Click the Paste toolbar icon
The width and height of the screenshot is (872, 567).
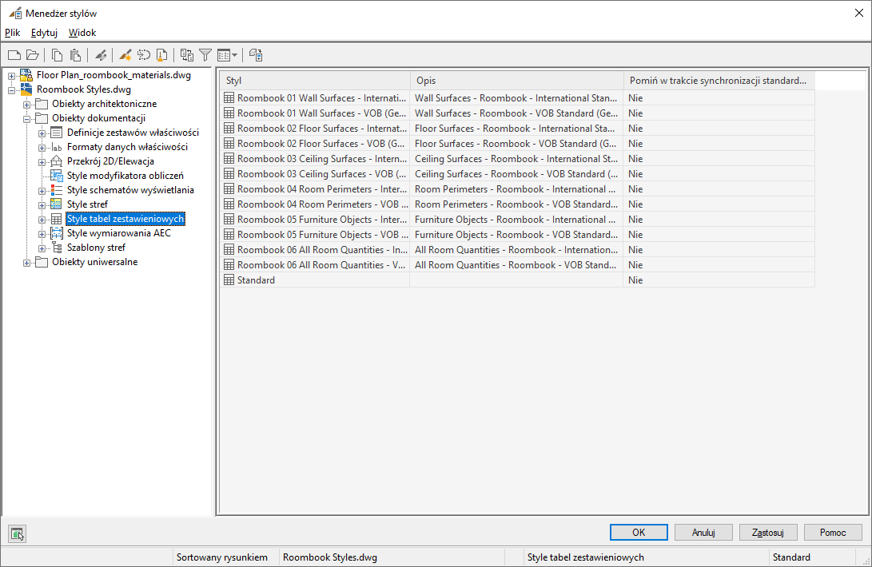coord(76,55)
